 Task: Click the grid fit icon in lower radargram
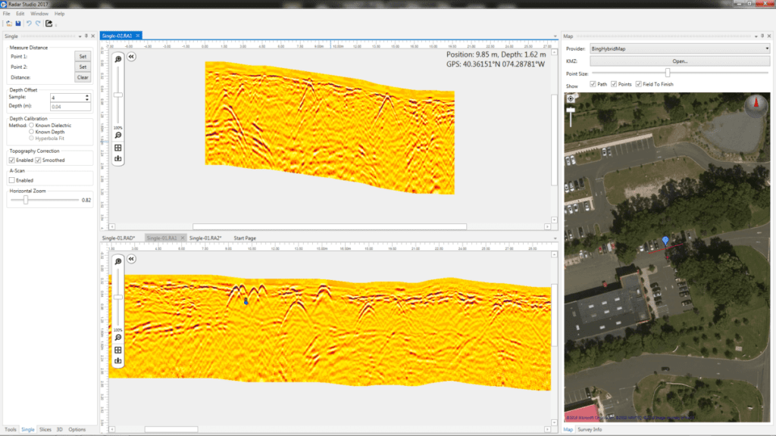118,350
